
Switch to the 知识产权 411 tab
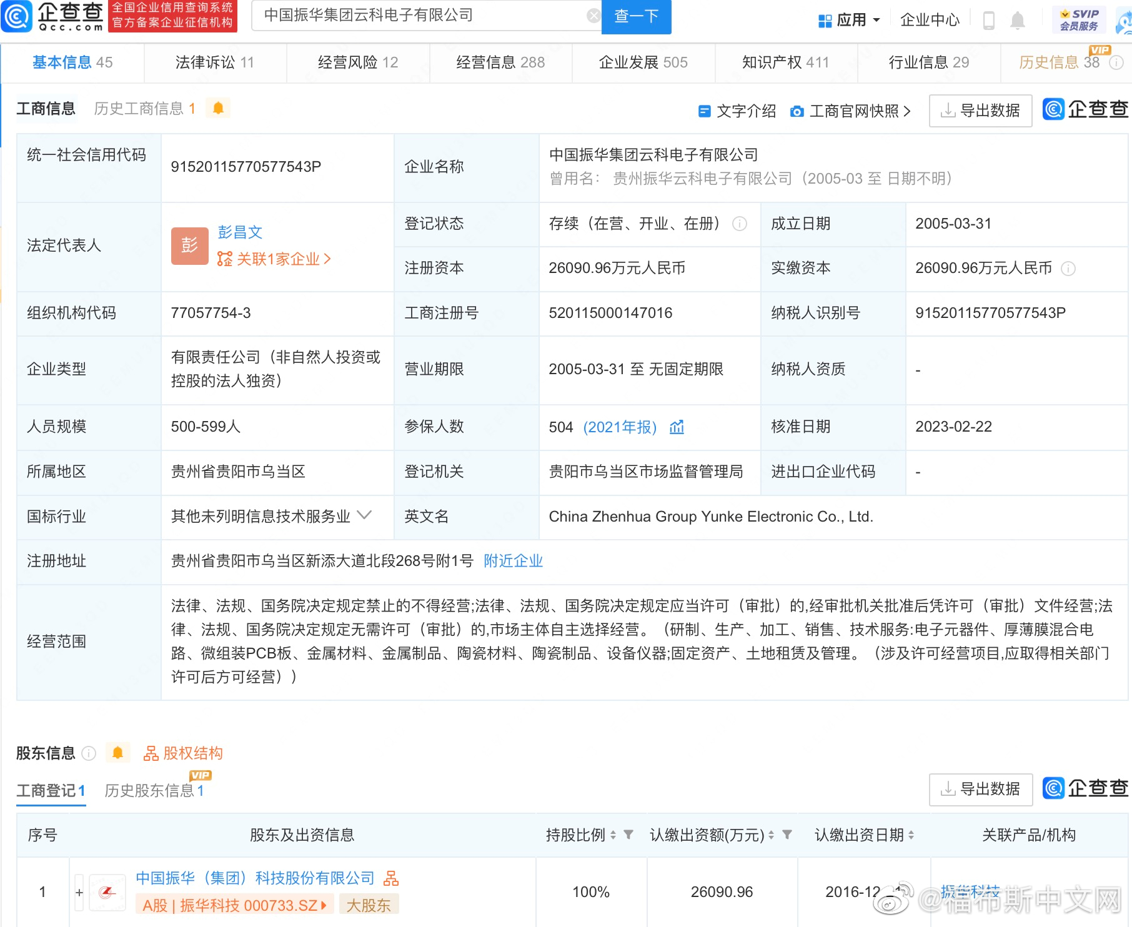(x=786, y=62)
